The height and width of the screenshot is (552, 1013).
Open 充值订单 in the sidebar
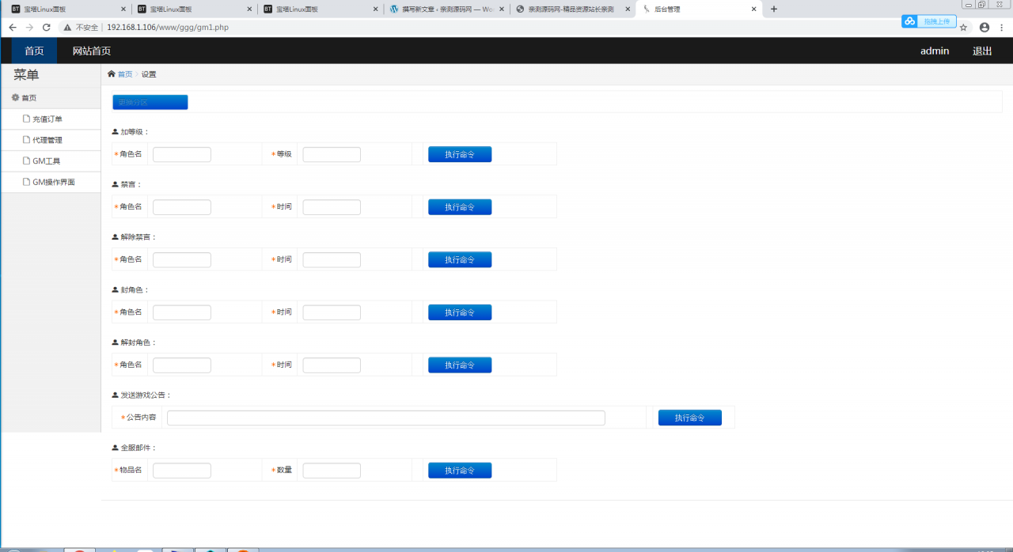pyautogui.click(x=47, y=119)
